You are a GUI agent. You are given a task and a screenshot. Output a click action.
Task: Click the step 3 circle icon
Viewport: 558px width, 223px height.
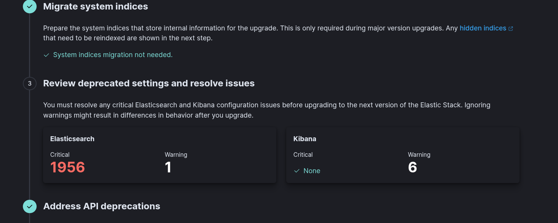click(30, 83)
